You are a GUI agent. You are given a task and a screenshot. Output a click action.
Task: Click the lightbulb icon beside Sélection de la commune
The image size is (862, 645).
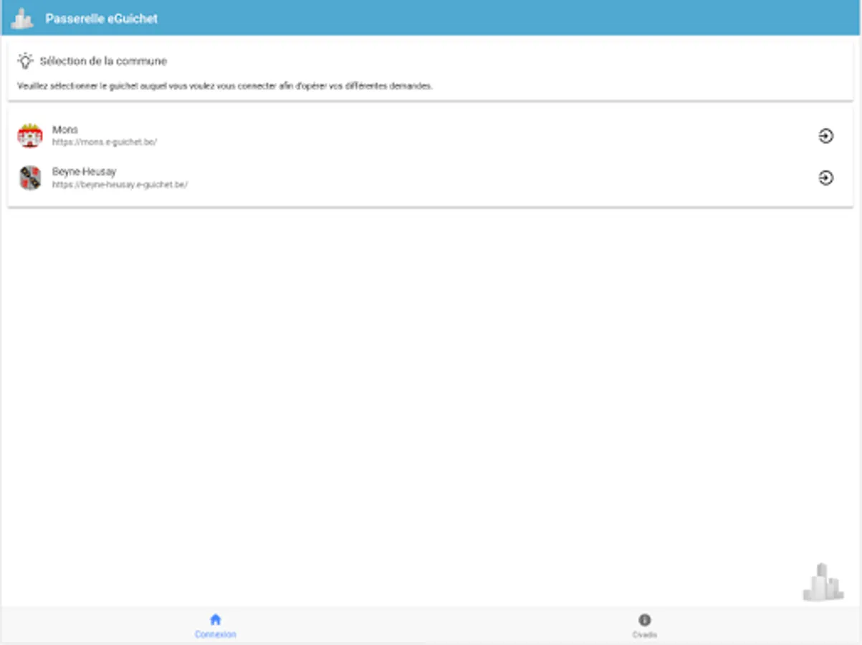[x=26, y=61]
